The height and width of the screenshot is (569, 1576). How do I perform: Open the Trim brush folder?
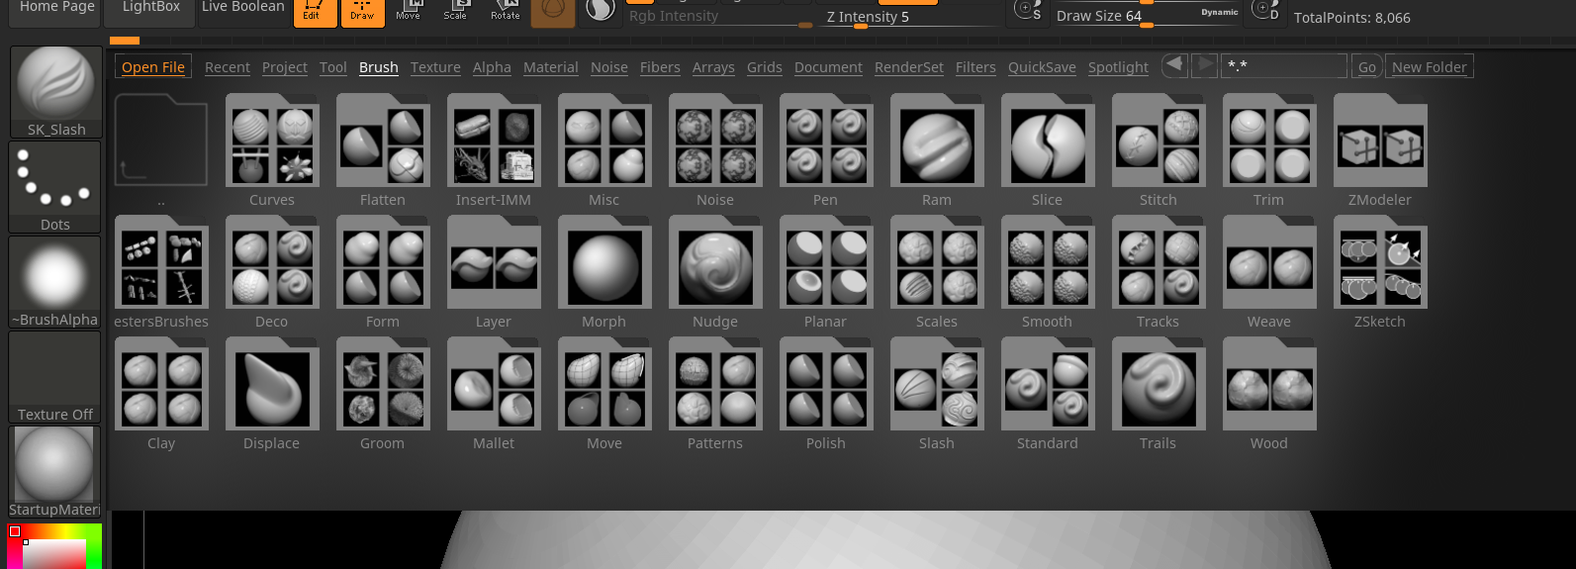click(1269, 142)
